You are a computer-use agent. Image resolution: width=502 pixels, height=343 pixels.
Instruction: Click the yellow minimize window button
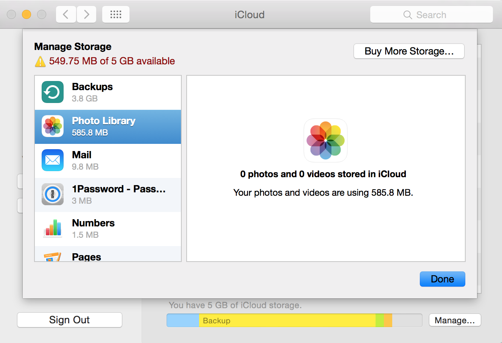(27, 14)
